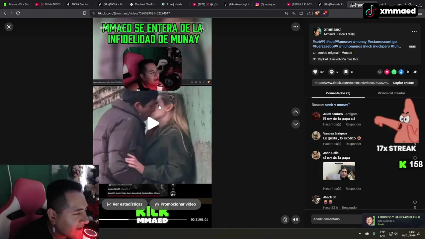Save the video with the bookmark icon
425x239 pixels.
(346, 72)
